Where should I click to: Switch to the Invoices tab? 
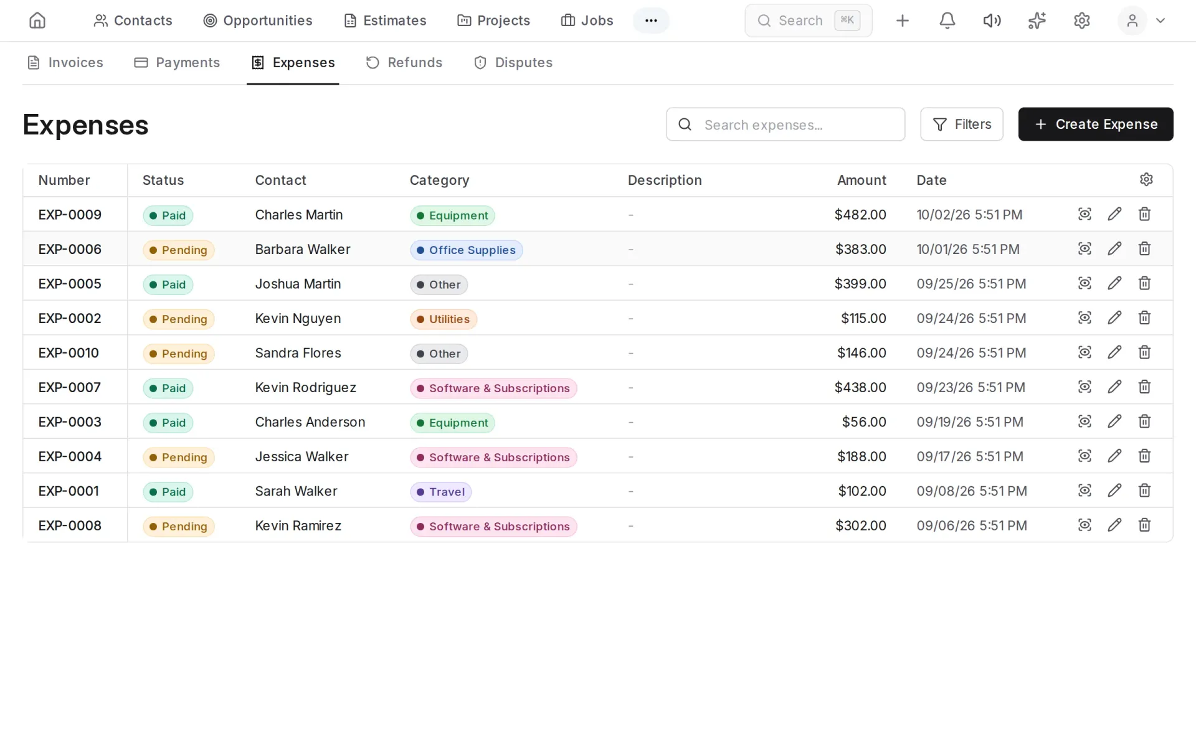(65, 63)
